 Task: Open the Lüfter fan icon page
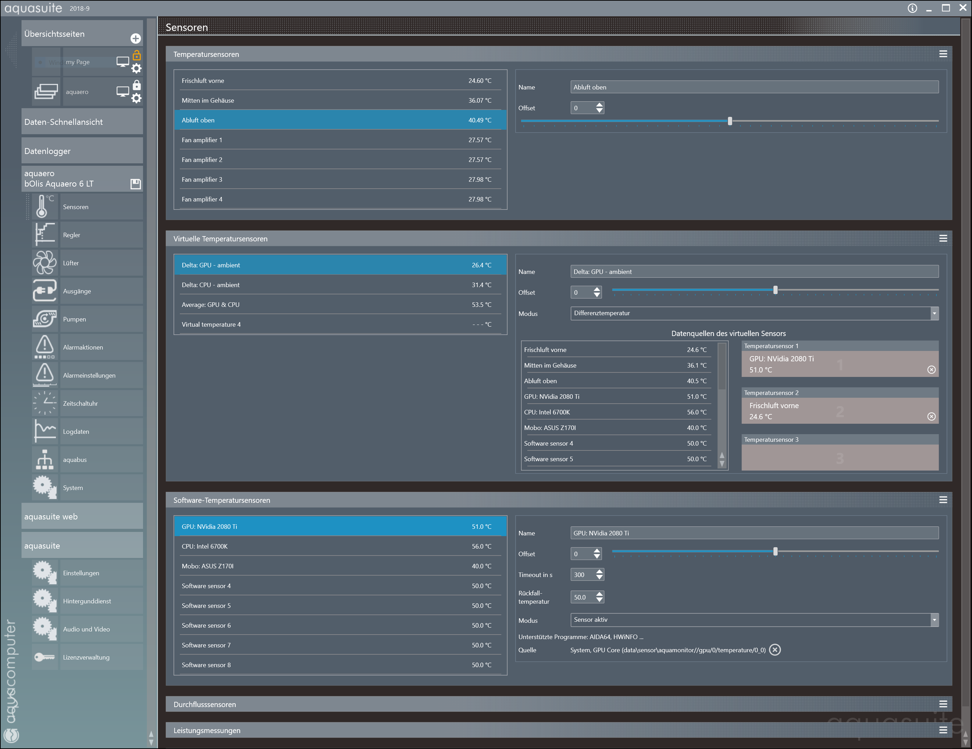44,263
